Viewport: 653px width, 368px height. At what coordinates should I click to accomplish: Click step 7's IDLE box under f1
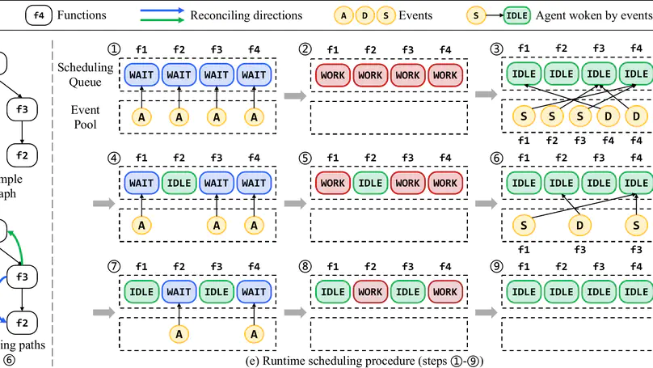pos(141,292)
